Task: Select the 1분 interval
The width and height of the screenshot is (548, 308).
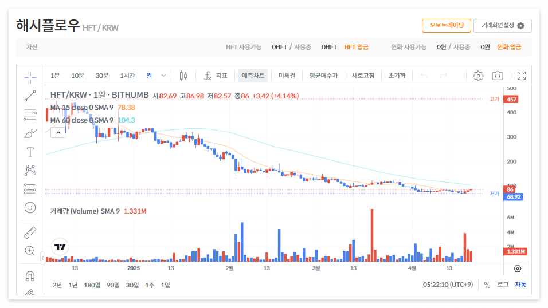Action: click(55, 76)
